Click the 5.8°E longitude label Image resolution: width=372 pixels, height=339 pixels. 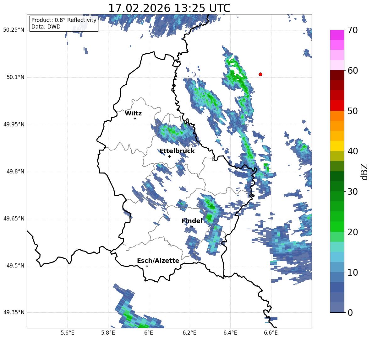tap(108, 333)
